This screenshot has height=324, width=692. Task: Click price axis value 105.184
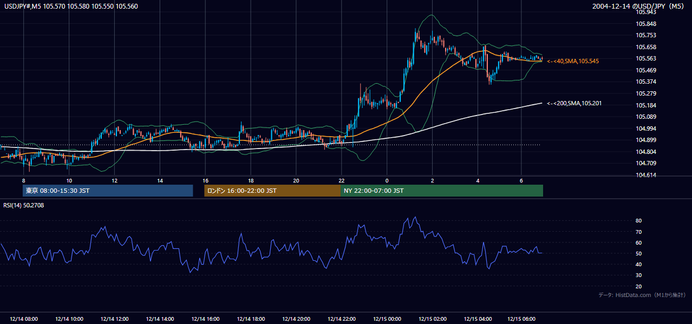click(x=645, y=105)
